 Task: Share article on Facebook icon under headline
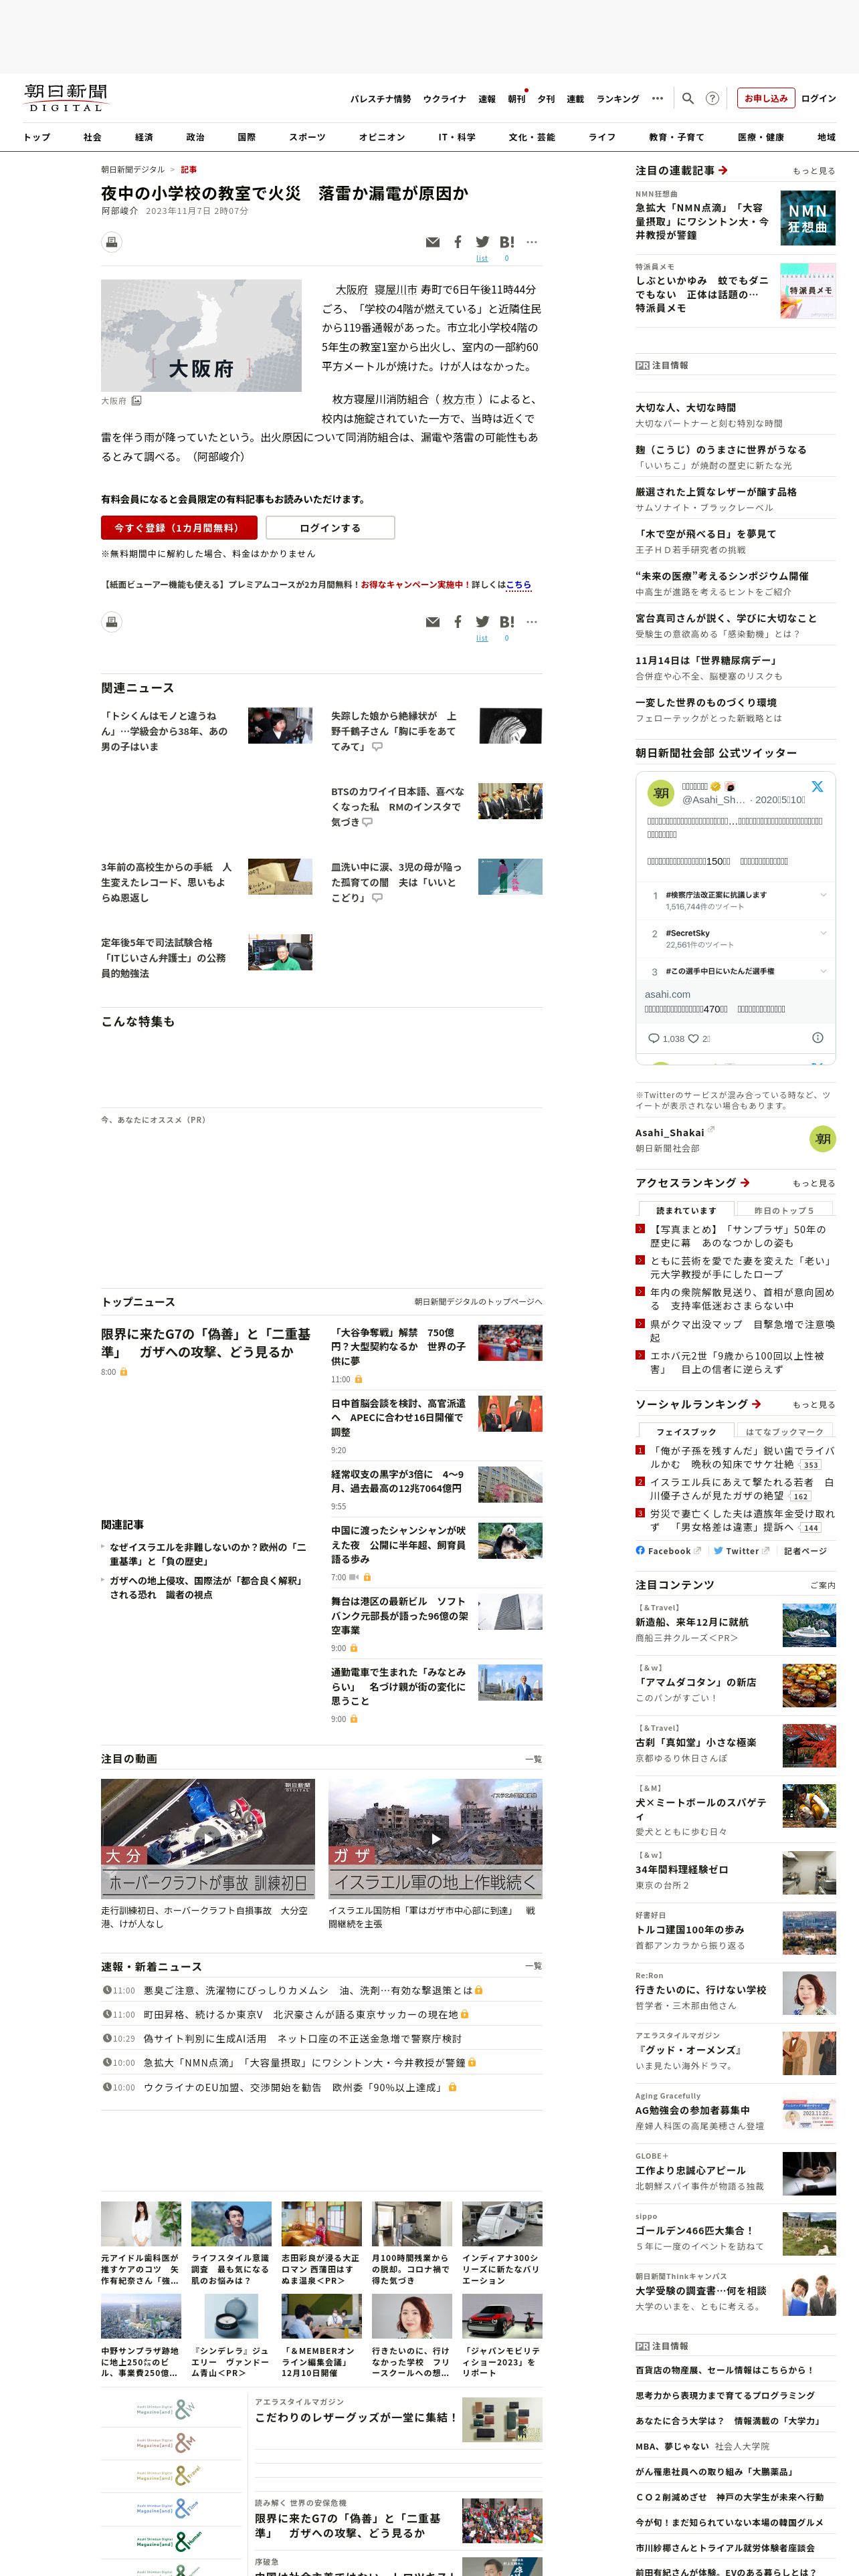click(x=457, y=242)
